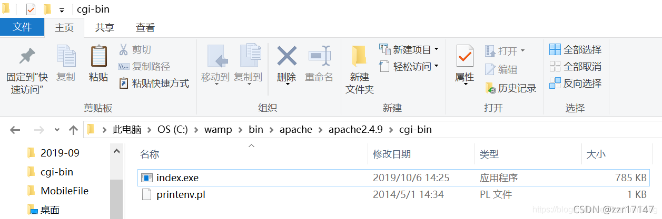Click the Up directory arrow button

(x=74, y=129)
